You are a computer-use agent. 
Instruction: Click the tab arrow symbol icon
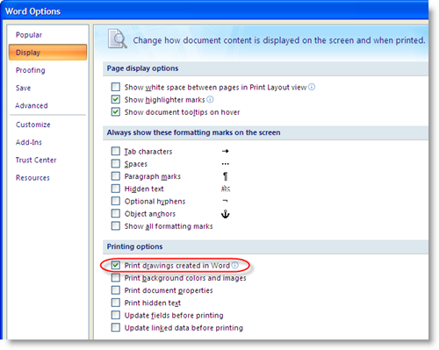pos(225,151)
